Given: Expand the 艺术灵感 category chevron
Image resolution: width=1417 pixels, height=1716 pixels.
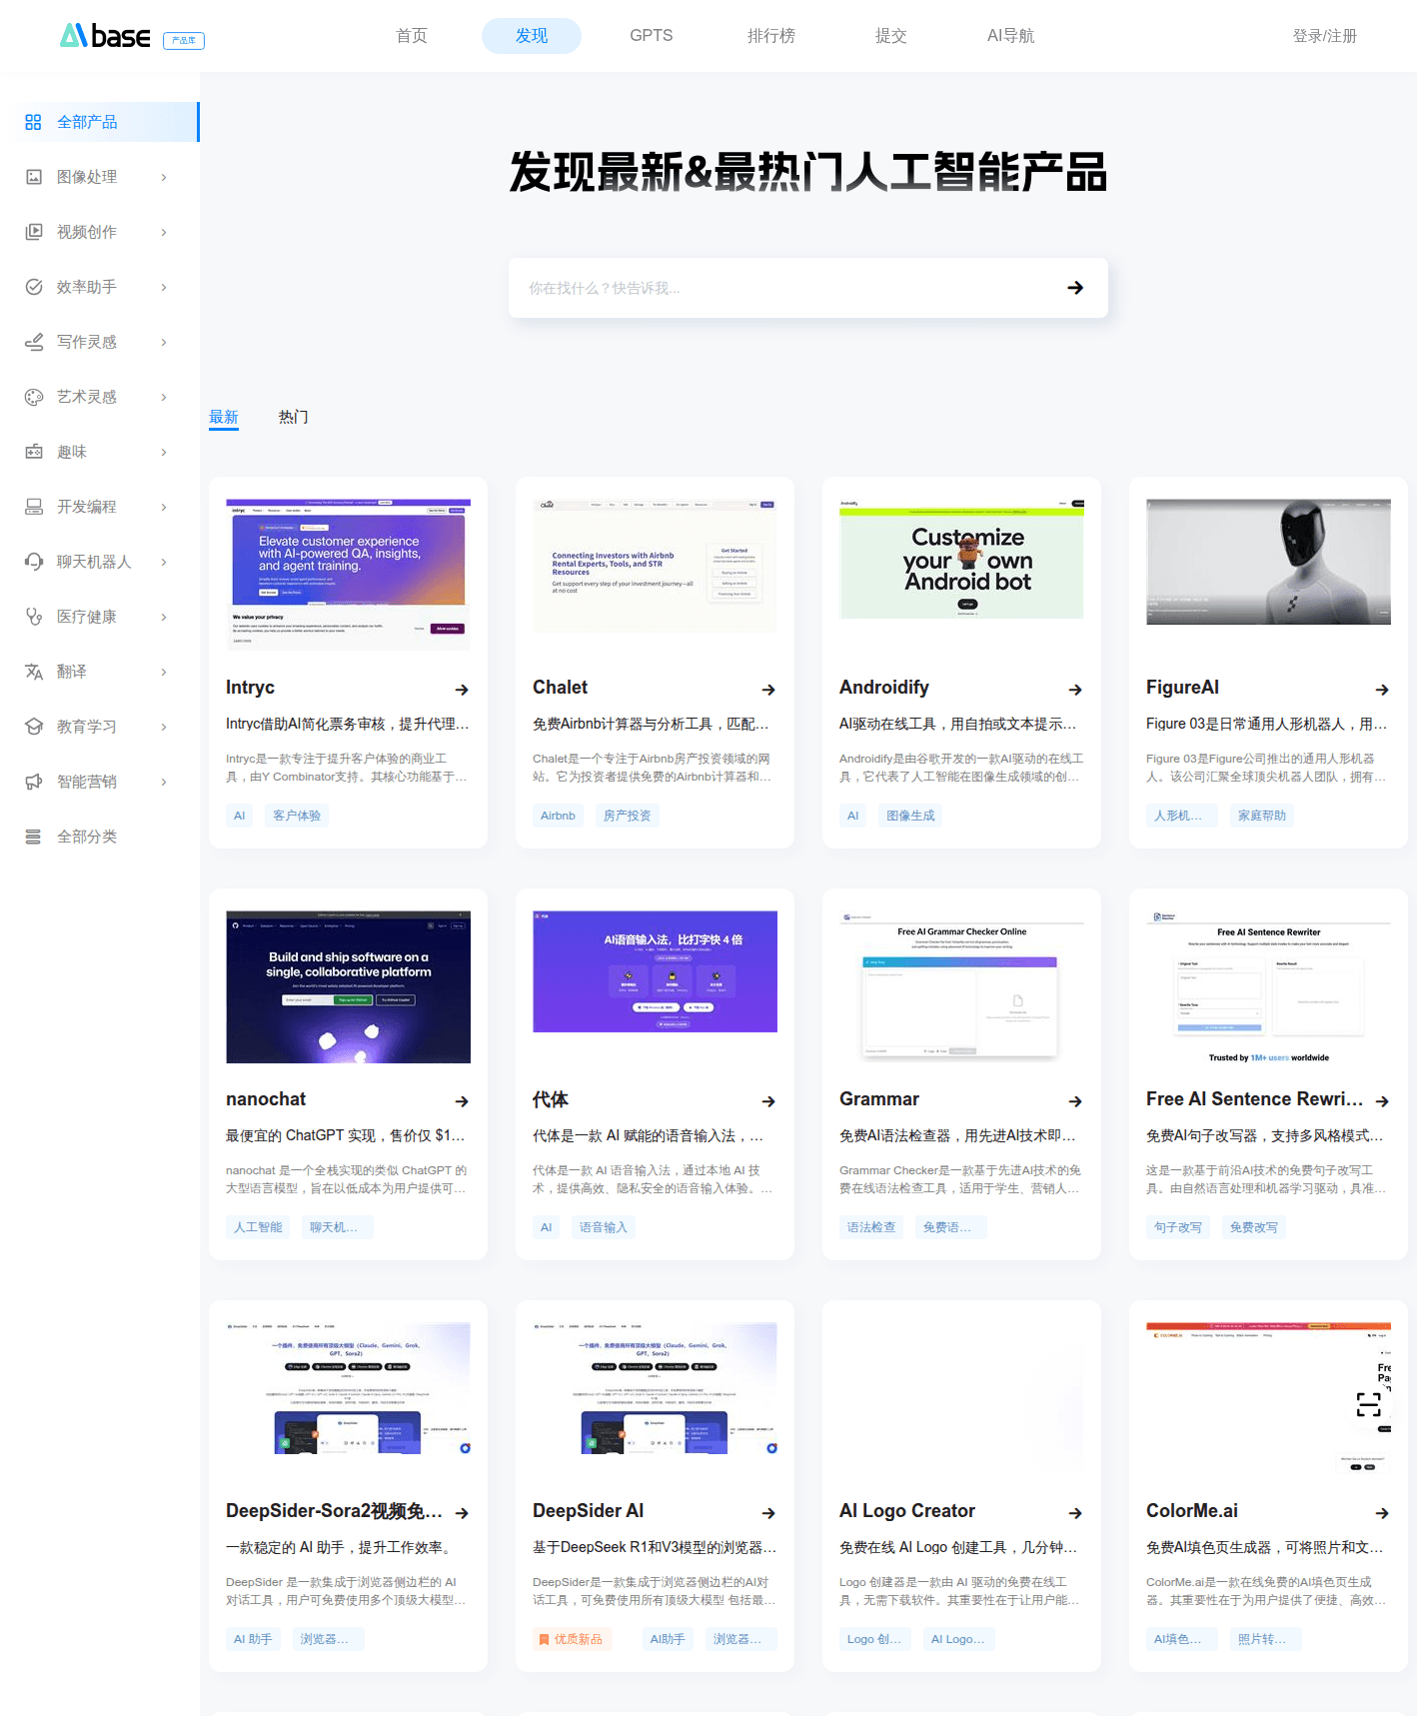Looking at the screenshot, I should pos(164,397).
